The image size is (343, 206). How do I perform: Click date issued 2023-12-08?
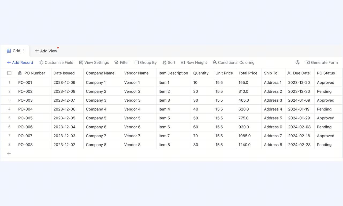click(x=67, y=91)
